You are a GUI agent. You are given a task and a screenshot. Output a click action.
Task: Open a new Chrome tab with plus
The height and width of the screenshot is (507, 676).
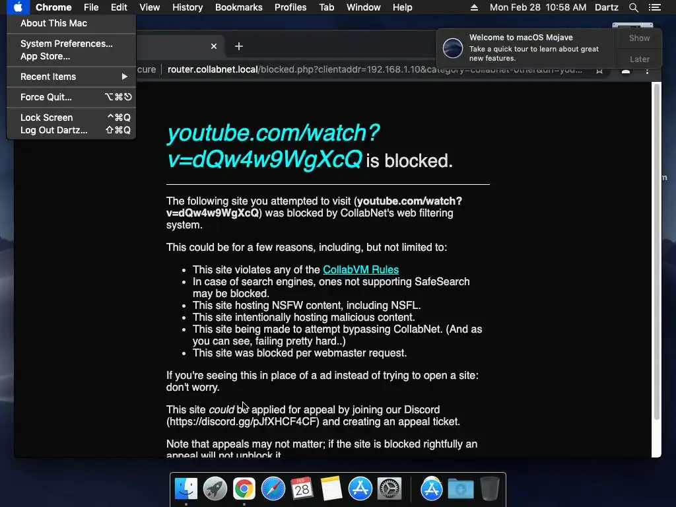click(239, 46)
